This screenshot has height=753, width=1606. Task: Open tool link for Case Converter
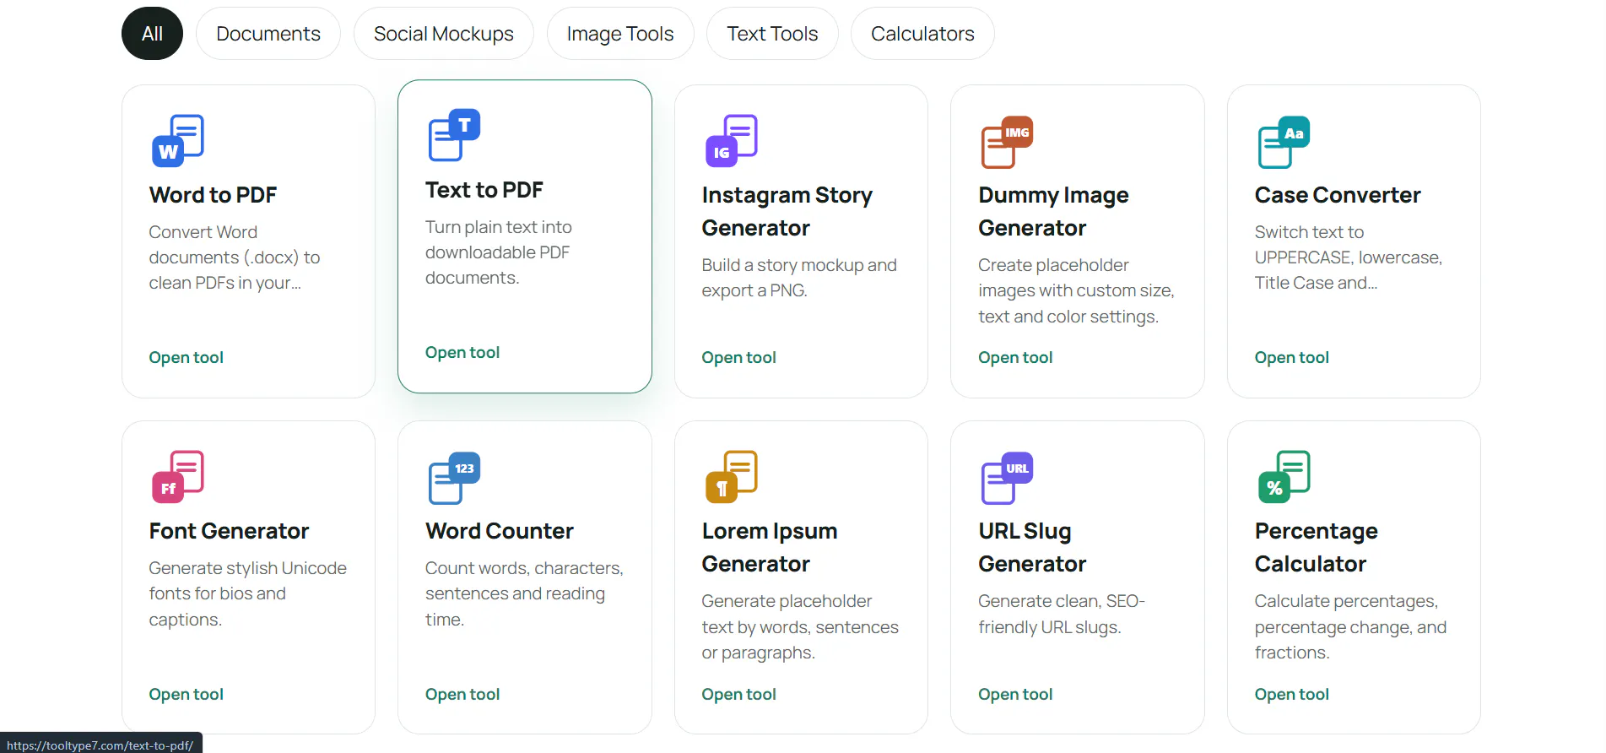click(x=1292, y=357)
